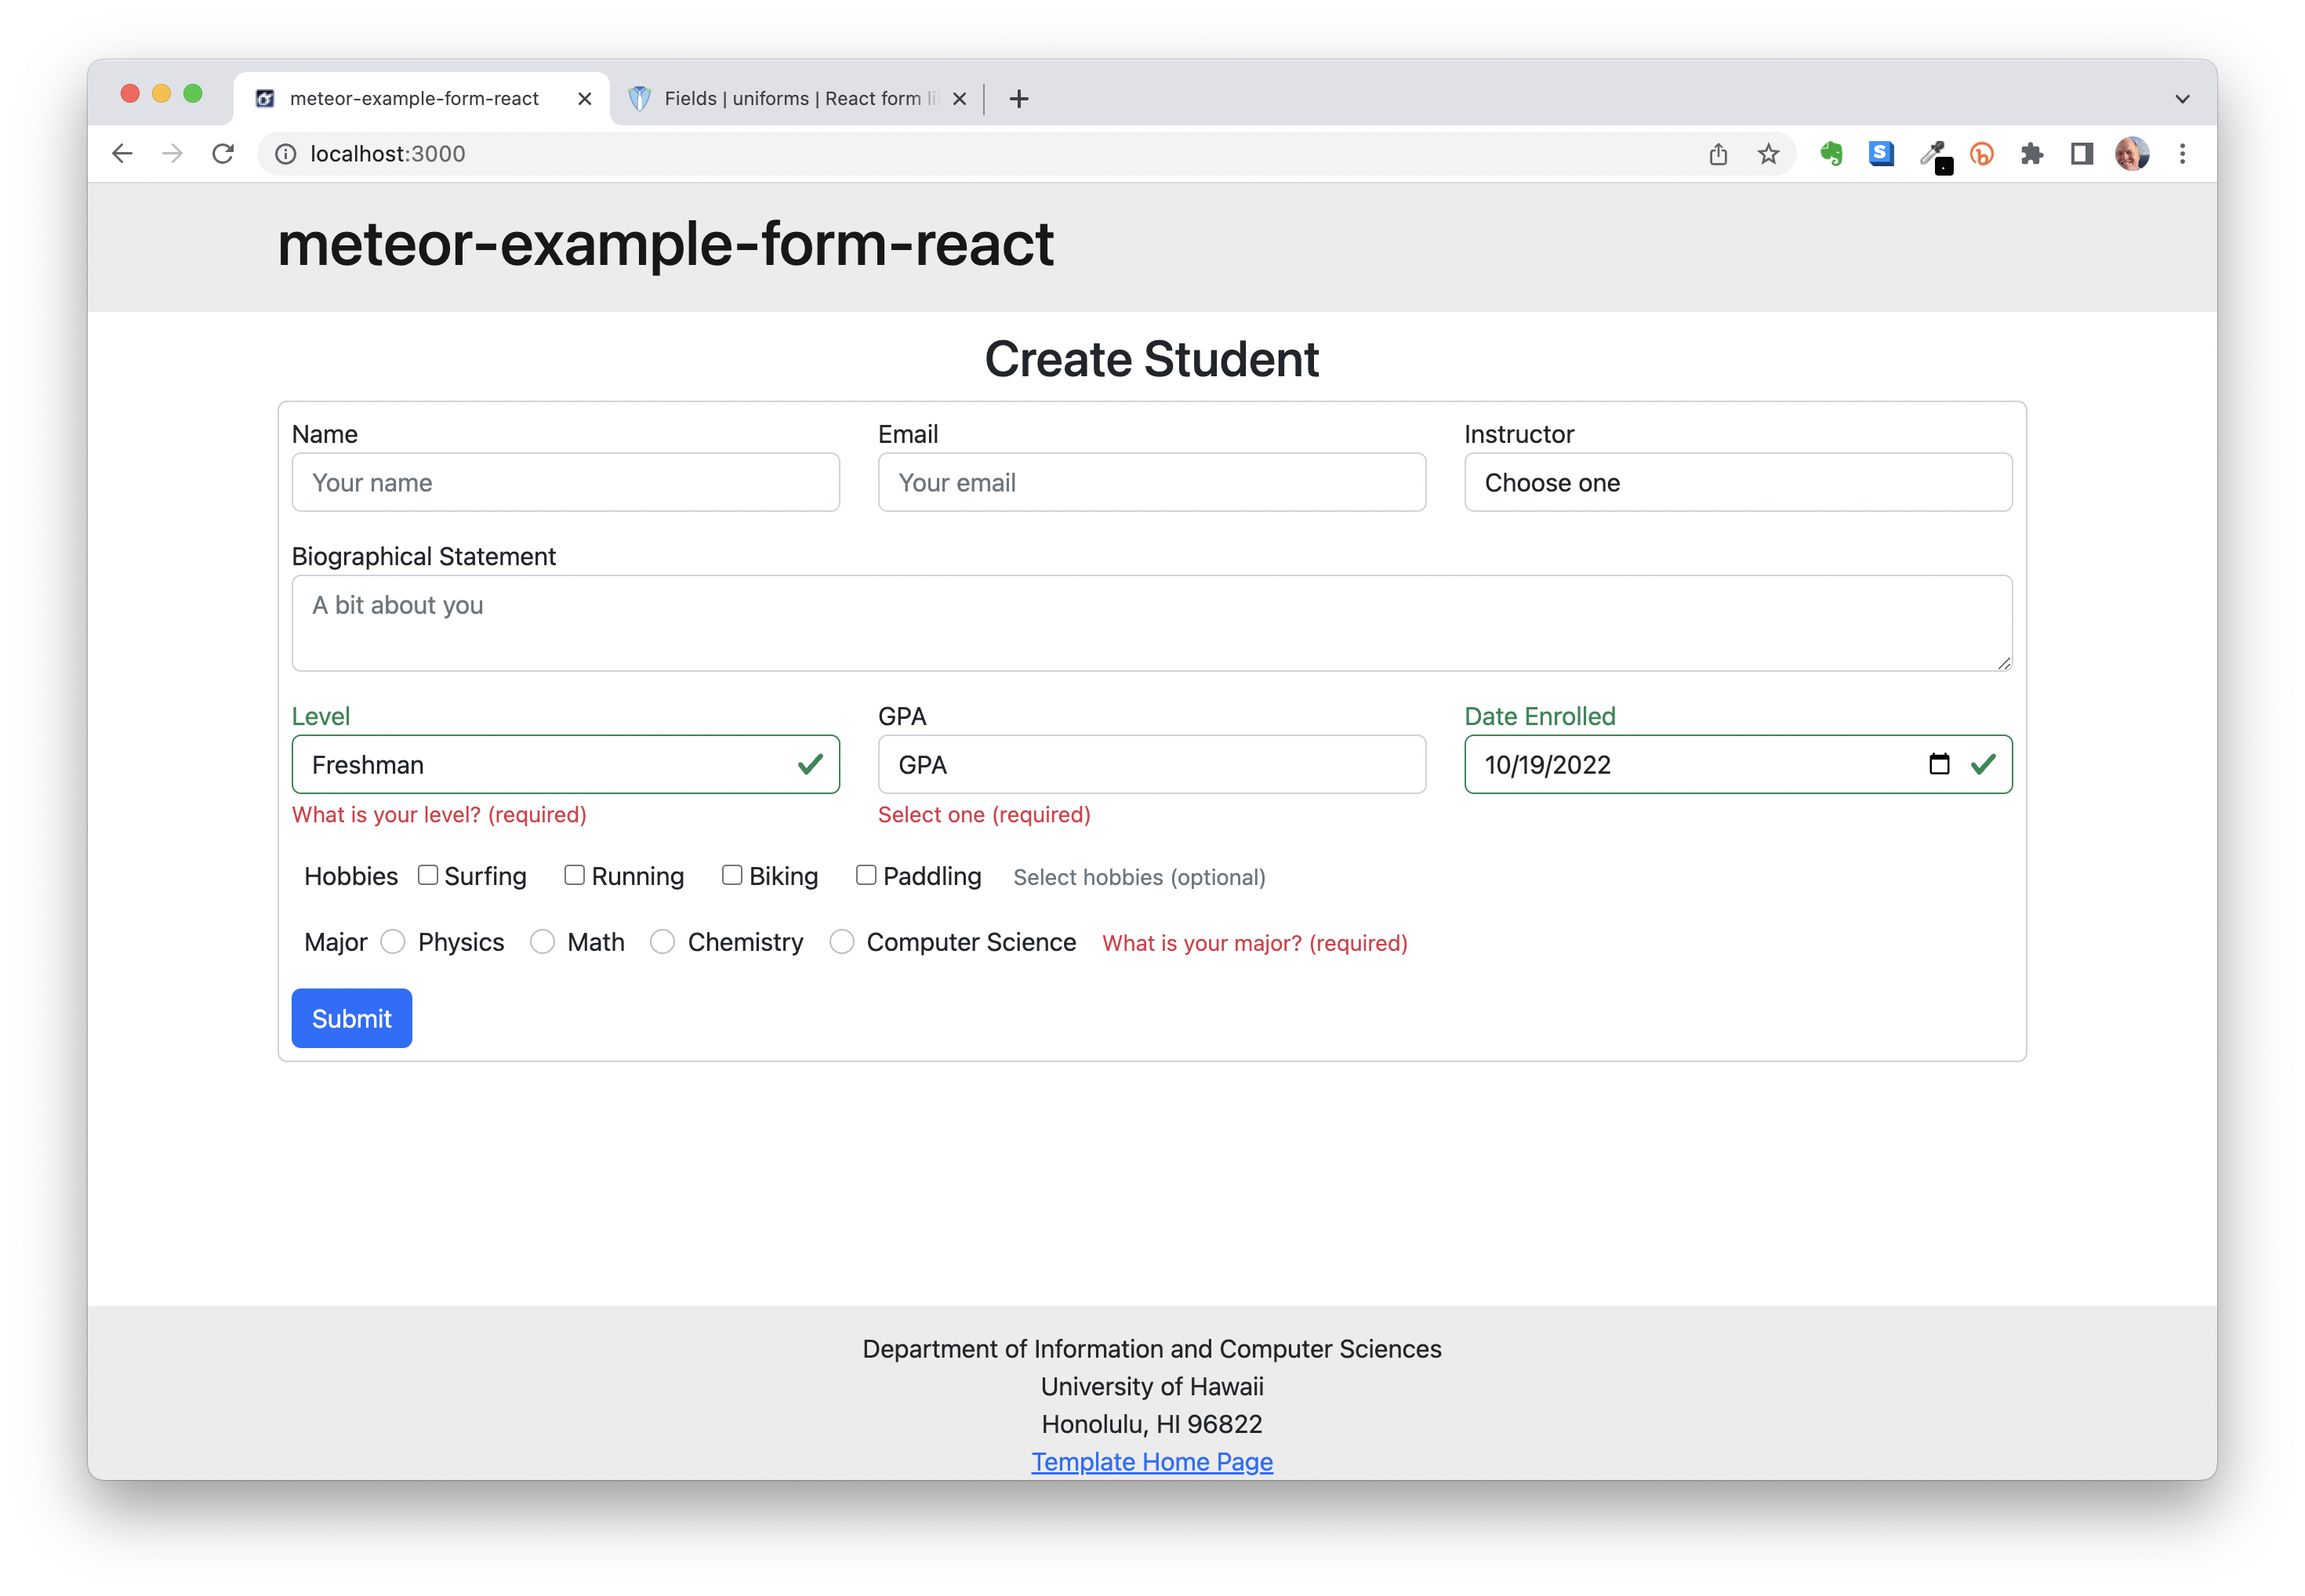The height and width of the screenshot is (1596, 2305).
Task: Toggle the browser side panel icon
Action: pyautogui.click(x=2082, y=154)
